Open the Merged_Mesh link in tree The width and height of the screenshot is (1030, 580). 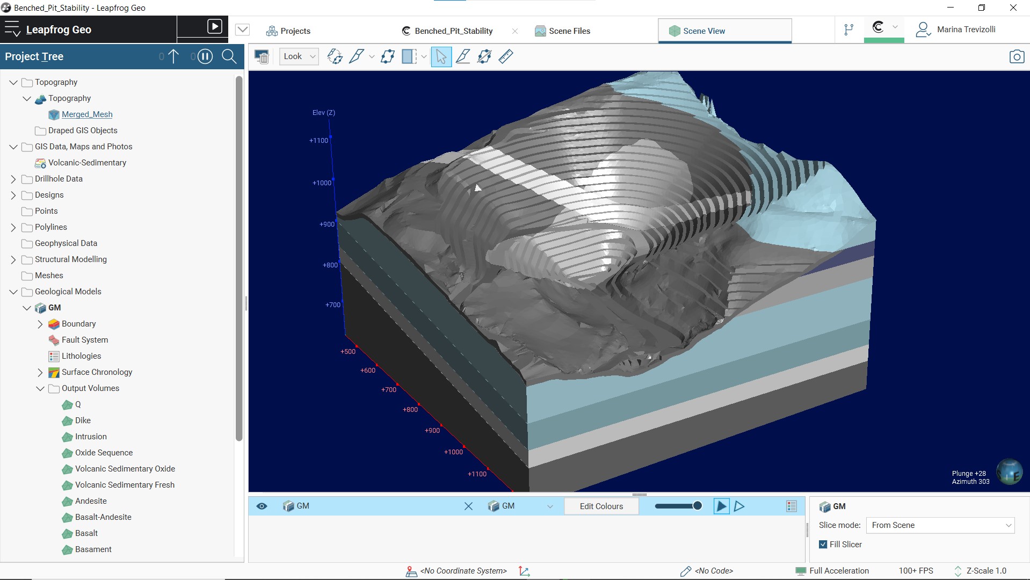pyautogui.click(x=87, y=114)
